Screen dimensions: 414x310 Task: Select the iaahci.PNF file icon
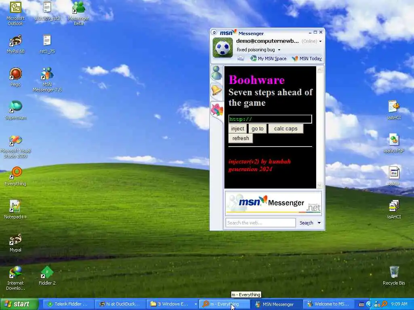click(394, 143)
